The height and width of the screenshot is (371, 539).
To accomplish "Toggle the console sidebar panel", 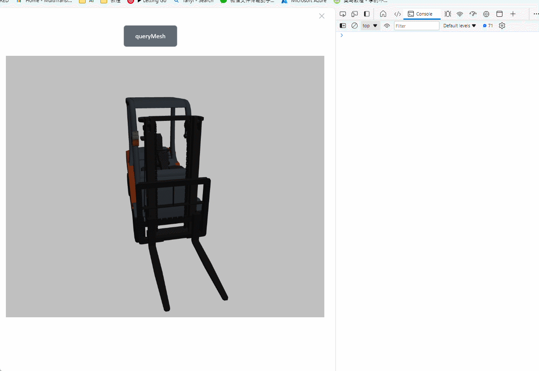I will [x=343, y=26].
